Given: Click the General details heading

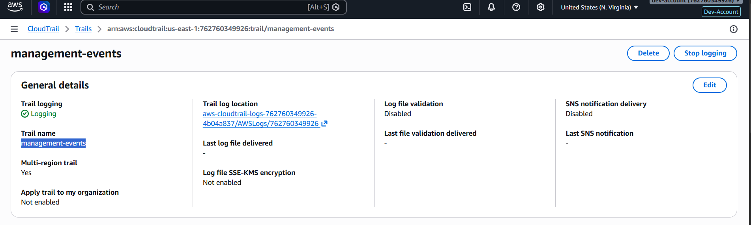Looking at the screenshot, I should (x=55, y=85).
